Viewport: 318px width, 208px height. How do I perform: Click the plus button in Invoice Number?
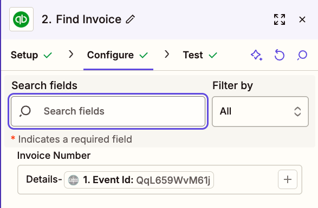(x=288, y=179)
